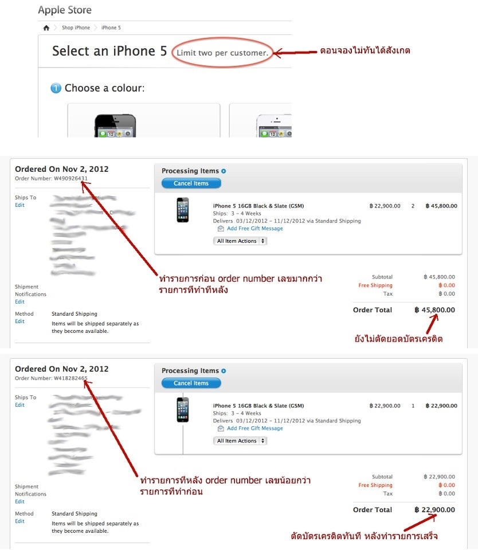The height and width of the screenshot is (550, 478).
Task: Edit Ships To address for first order
Action: coord(19,205)
